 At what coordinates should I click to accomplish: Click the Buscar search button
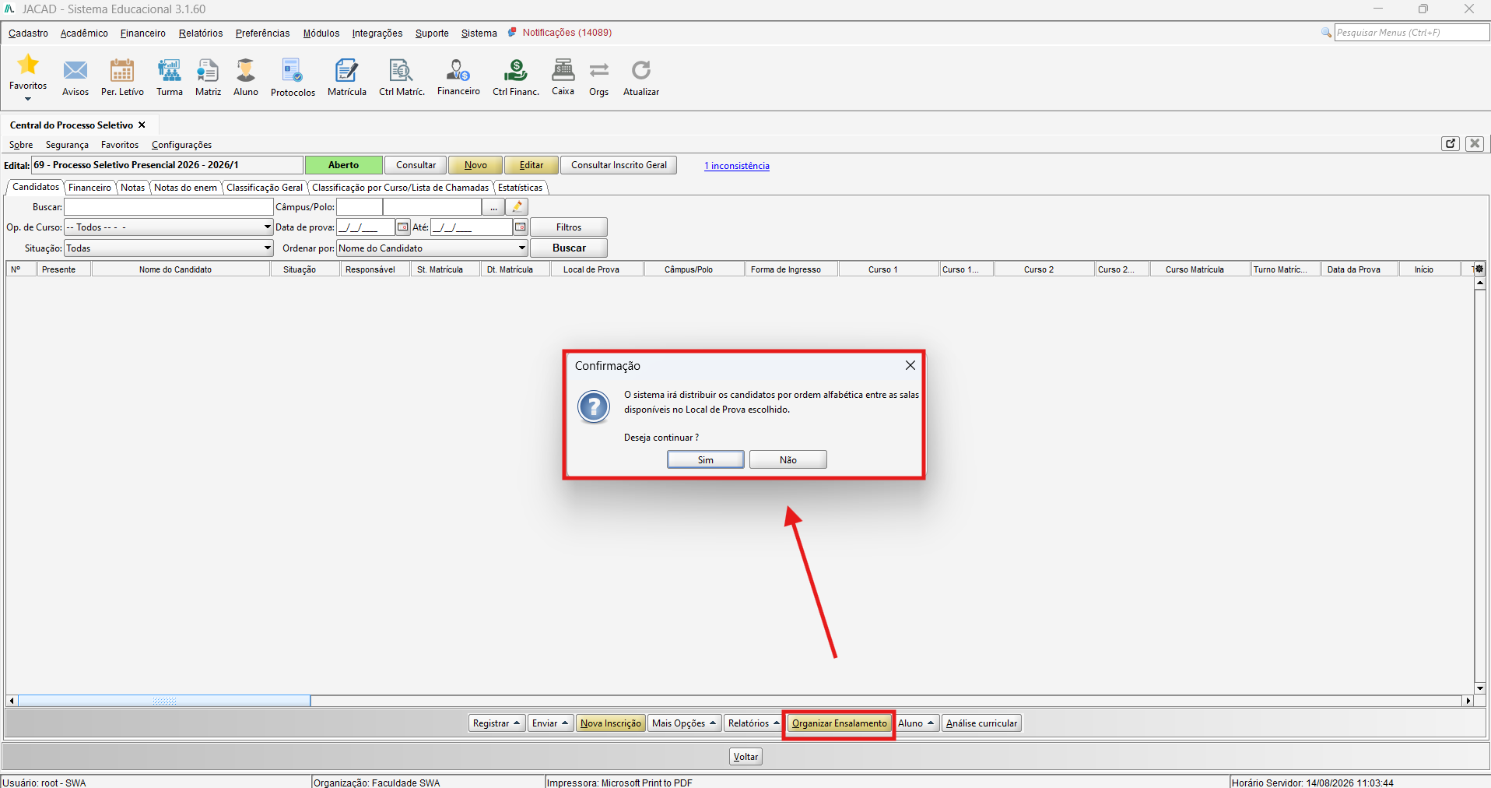[569, 248]
